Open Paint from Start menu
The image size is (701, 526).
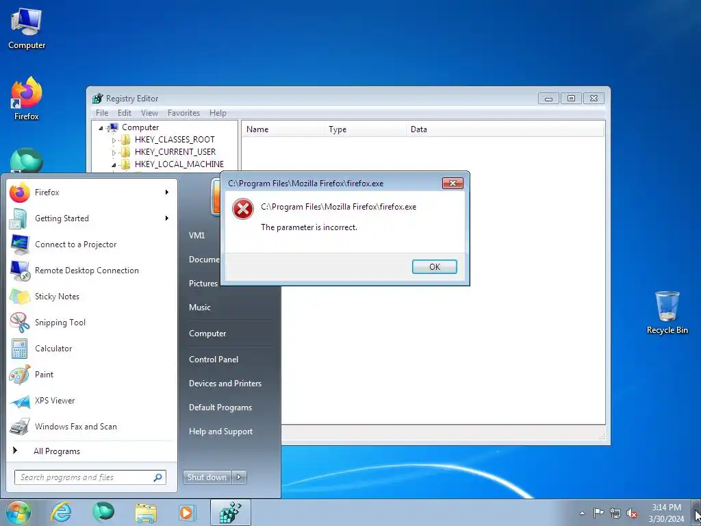[92, 375]
